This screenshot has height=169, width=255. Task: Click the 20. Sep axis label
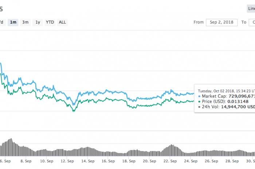[x=149, y=161]
